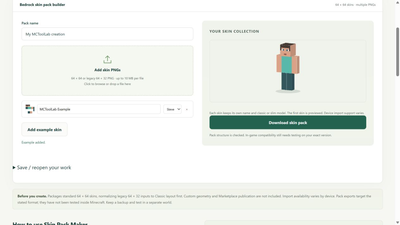Edit the MCToolLab Example skin name
Image resolution: width=400 pixels, height=225 pixels.
[x=99, y=109]
